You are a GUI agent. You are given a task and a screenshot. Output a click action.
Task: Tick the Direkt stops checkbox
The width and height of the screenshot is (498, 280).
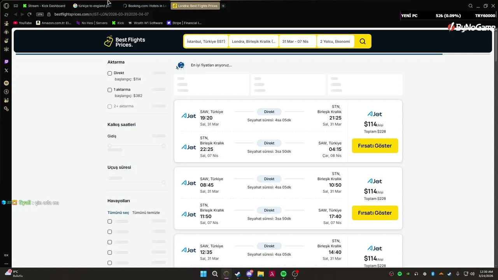110,73
